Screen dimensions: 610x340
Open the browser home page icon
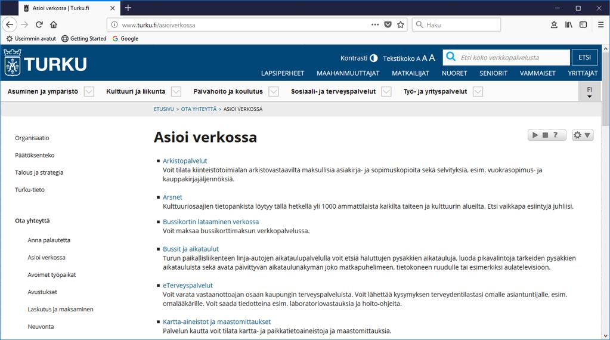coord(54,24)
